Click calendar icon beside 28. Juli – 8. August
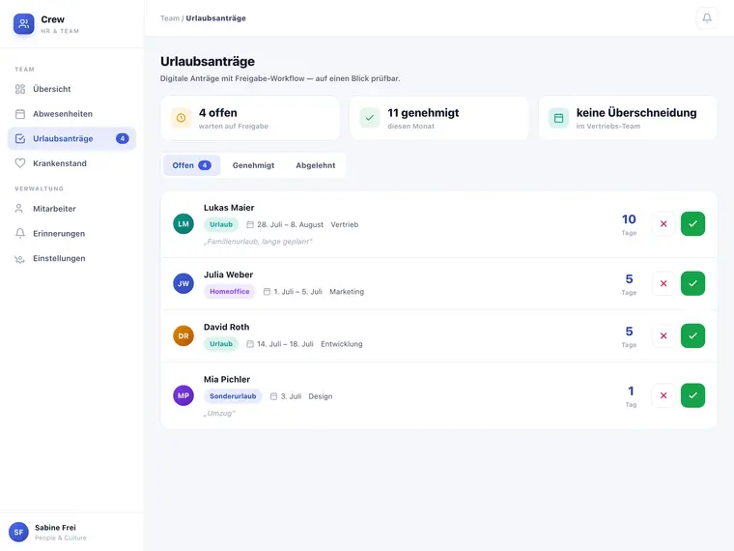The width and height of the screenshot is (734, 551). tap(250, 225)
